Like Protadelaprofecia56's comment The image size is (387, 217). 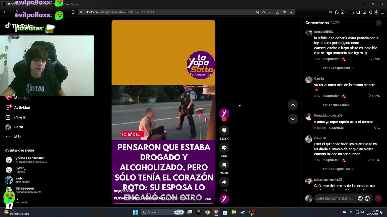[376, 128]
